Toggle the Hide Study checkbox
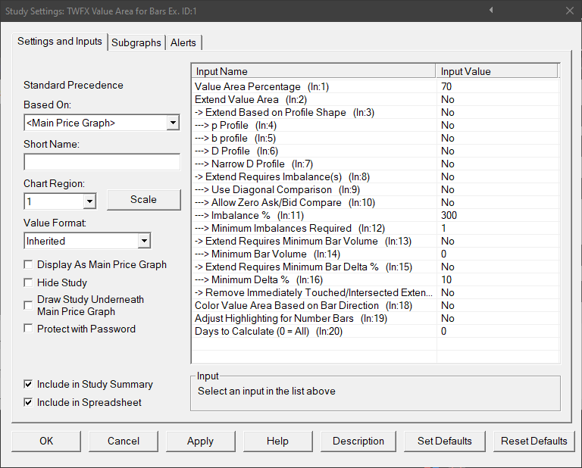This screenshot has width=582, height=468. point(29,282)
